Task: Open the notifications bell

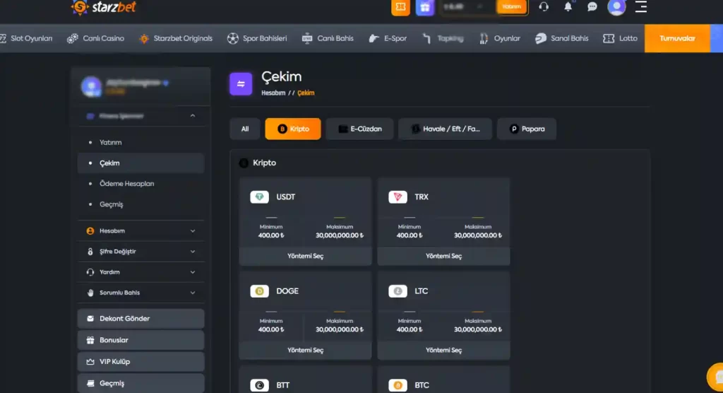Action: 568,7
